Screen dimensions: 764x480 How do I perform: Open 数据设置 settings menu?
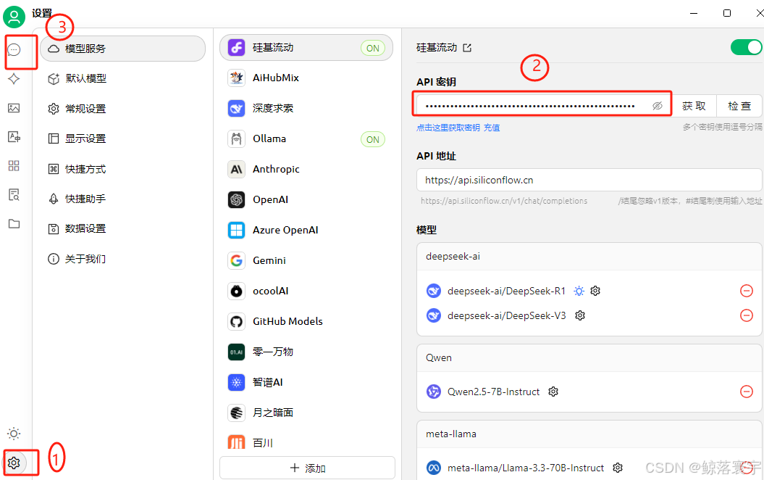(x=123, y=229)
